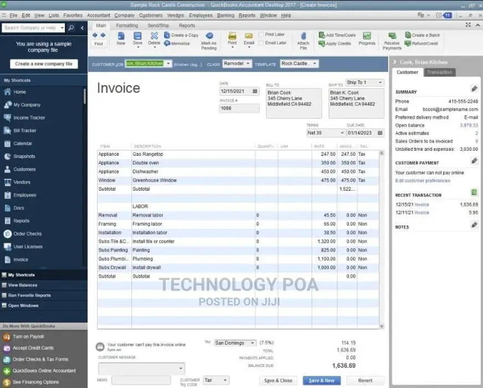Switch to the Send/Ship tab
This screenshot has width=483, height=388.
tap(159, 25)
